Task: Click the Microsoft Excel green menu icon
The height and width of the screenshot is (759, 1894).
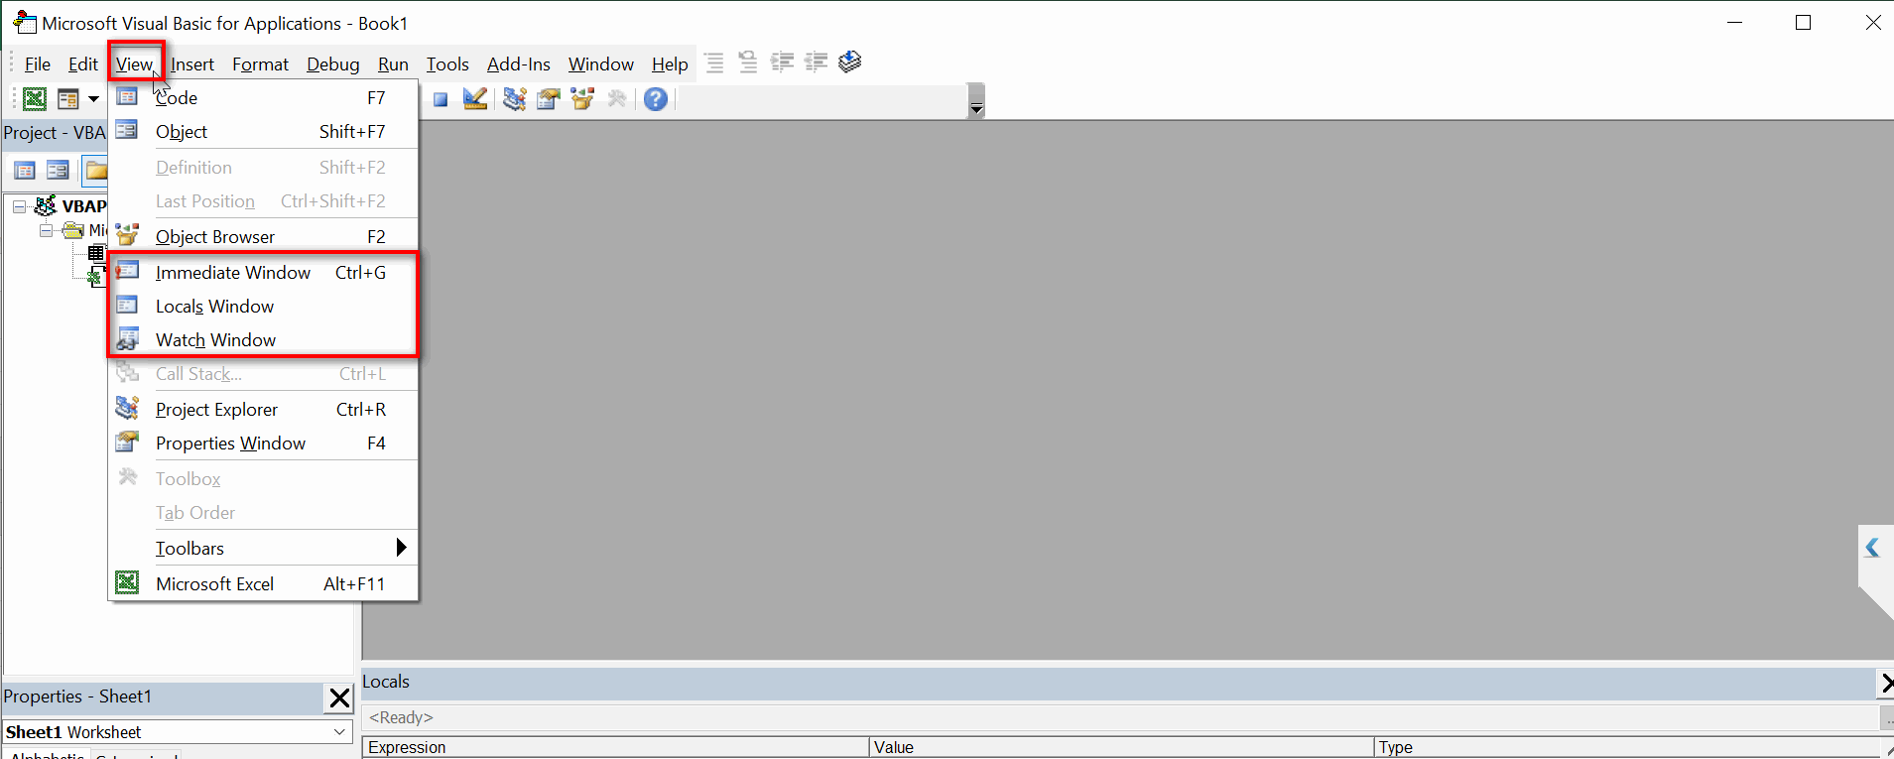Action: pos(127,582)
